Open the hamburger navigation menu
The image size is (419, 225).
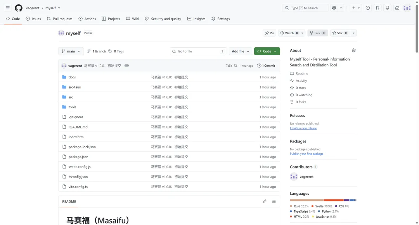click(8, 8)
